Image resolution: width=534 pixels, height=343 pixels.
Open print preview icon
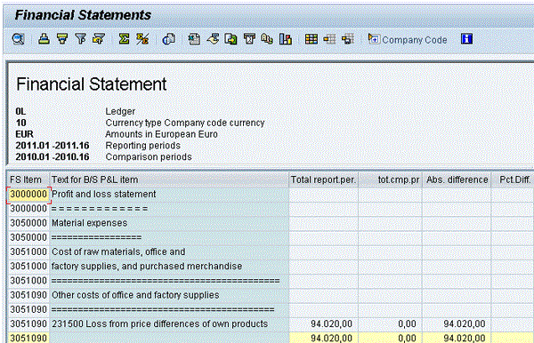(x=168, y=39)
